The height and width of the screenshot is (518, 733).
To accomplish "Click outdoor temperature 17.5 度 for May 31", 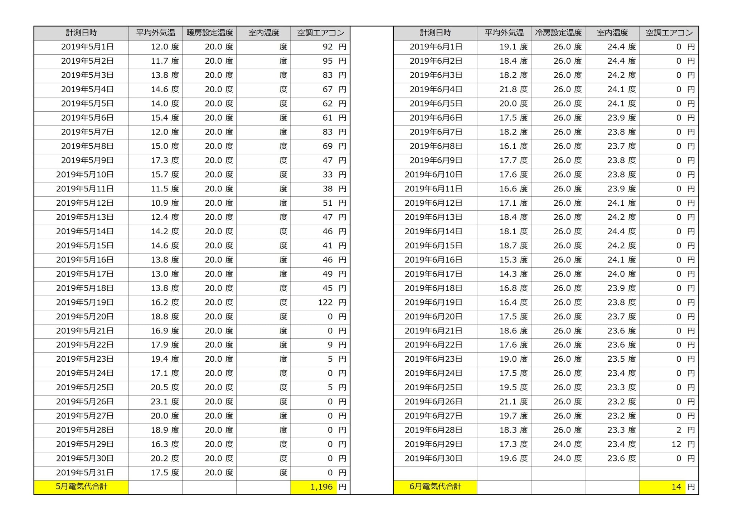I will pos(155,473).
